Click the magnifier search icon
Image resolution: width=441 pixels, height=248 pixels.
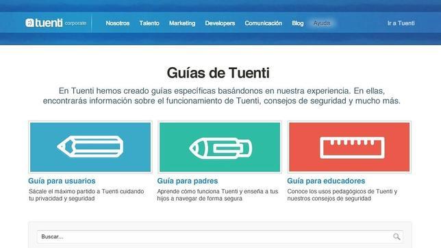[x=396, y=237]
